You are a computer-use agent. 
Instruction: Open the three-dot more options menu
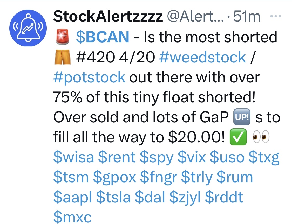pos(275,16)
